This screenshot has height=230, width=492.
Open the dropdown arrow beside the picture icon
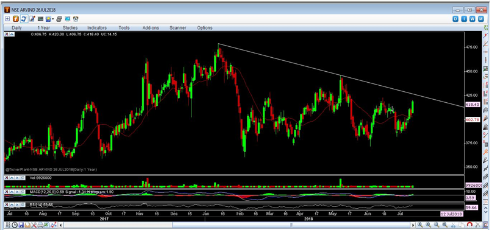(x=53, y=19)
